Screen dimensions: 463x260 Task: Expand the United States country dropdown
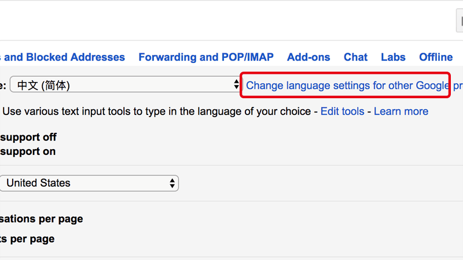pos(87,183)
